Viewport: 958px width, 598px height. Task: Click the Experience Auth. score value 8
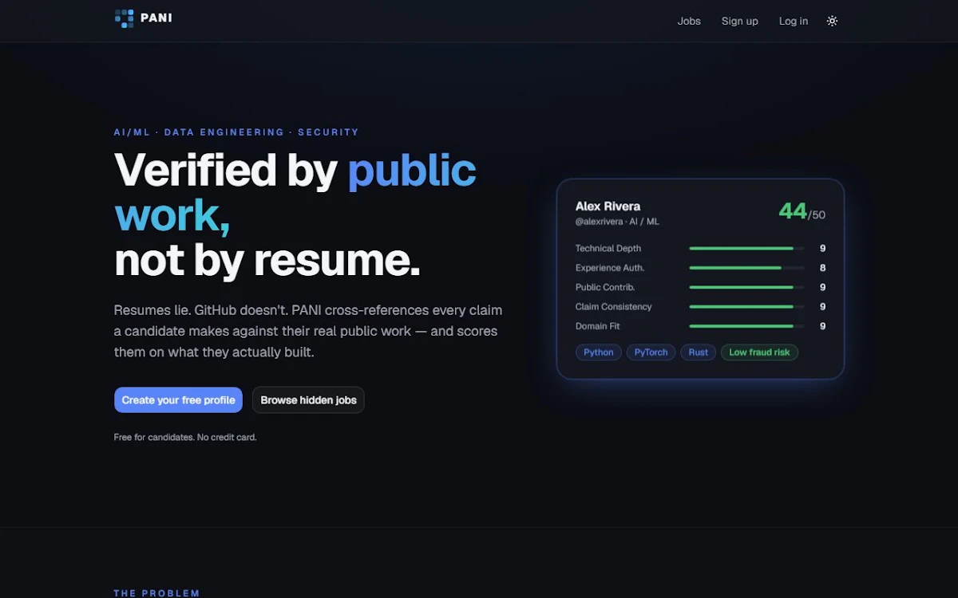pos(822,268)
